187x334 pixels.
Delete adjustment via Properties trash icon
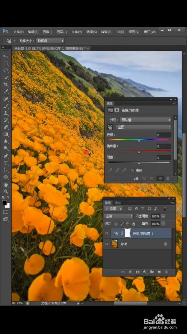pos(168,179)
